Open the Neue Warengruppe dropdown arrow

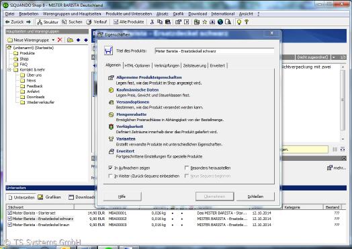(53, 40)
